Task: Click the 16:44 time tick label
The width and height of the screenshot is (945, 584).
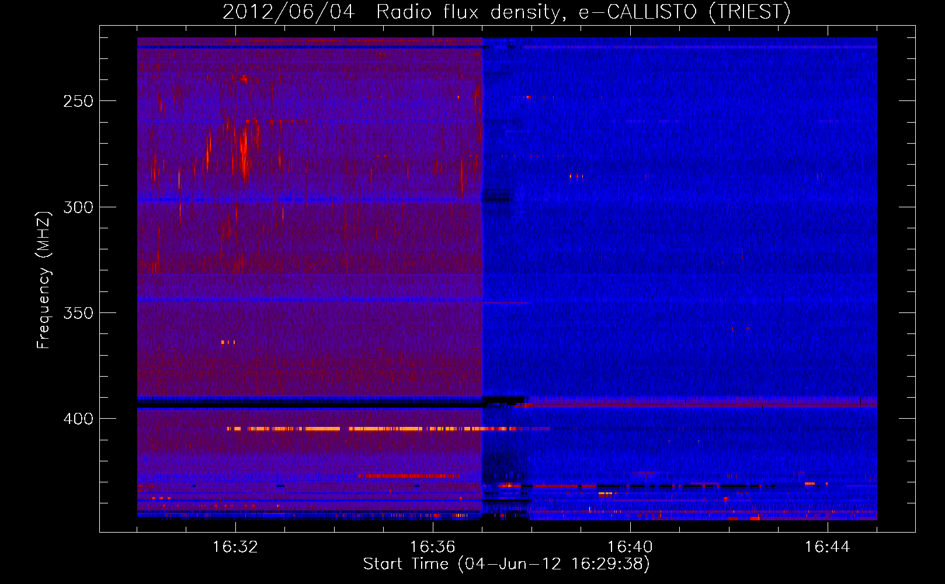Action: tap(828, 547)
